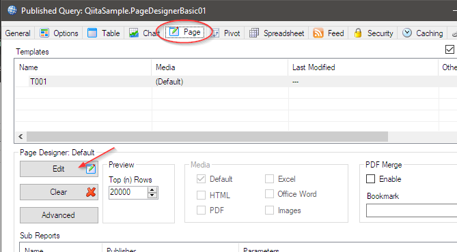Click the Bookmark text field

click(411, 210)
